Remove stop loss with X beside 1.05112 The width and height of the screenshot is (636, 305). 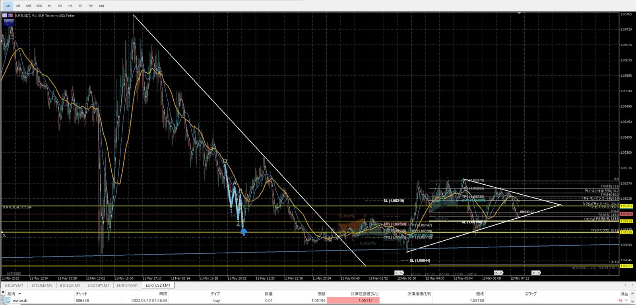tap(376, 301)
